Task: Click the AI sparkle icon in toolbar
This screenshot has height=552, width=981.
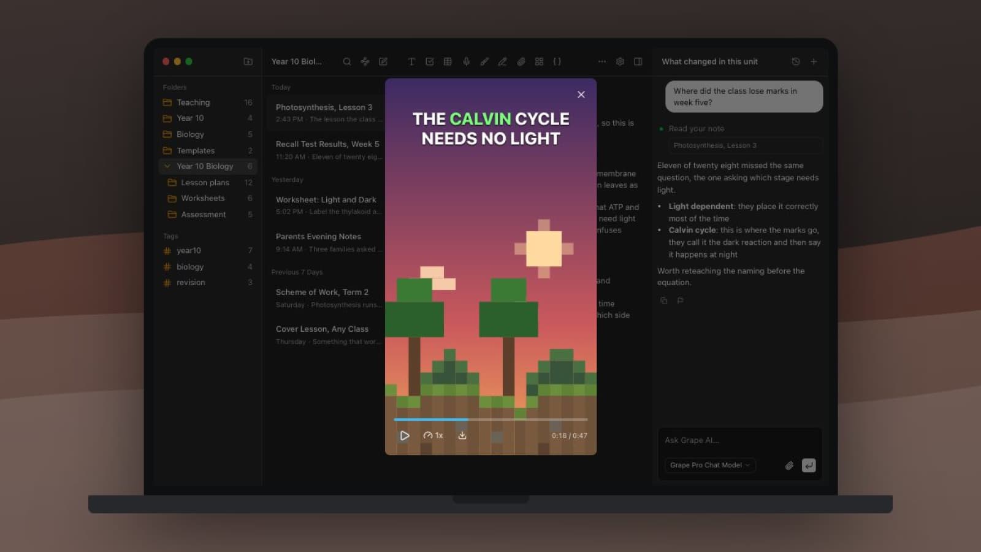Action: coord(365,61)
